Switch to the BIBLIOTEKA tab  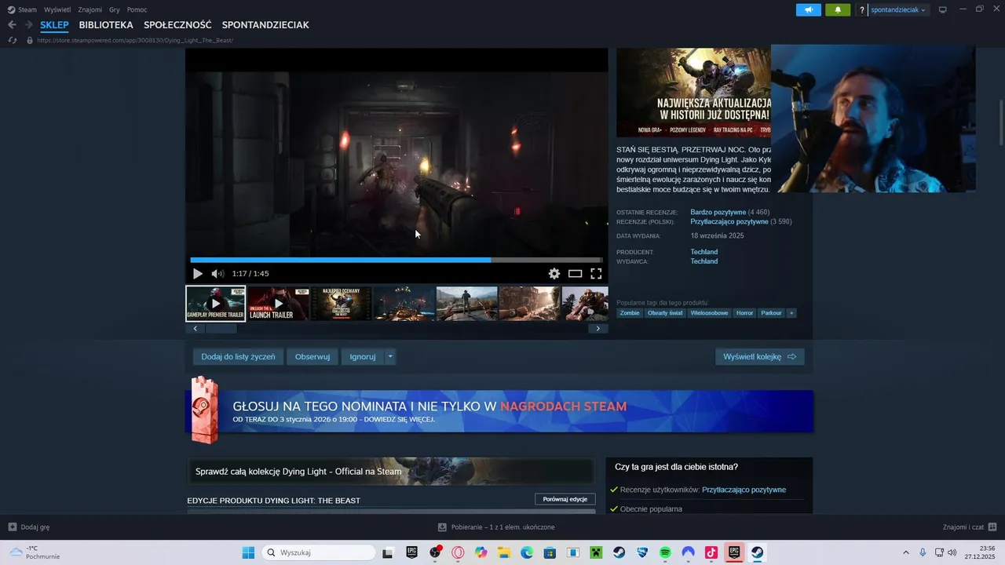(106, 25)
